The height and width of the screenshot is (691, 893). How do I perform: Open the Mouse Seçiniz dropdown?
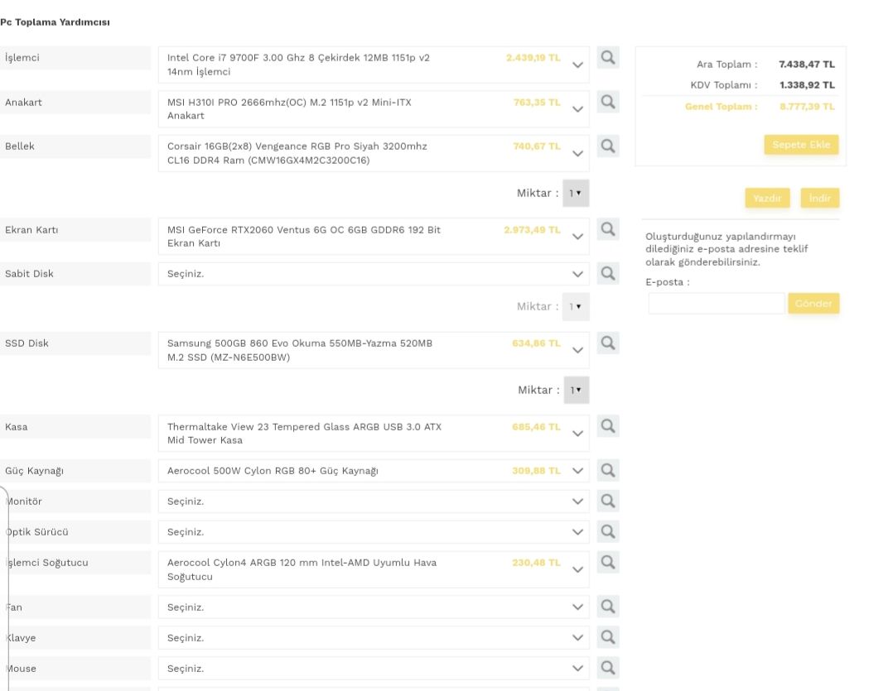click(374, 669)
